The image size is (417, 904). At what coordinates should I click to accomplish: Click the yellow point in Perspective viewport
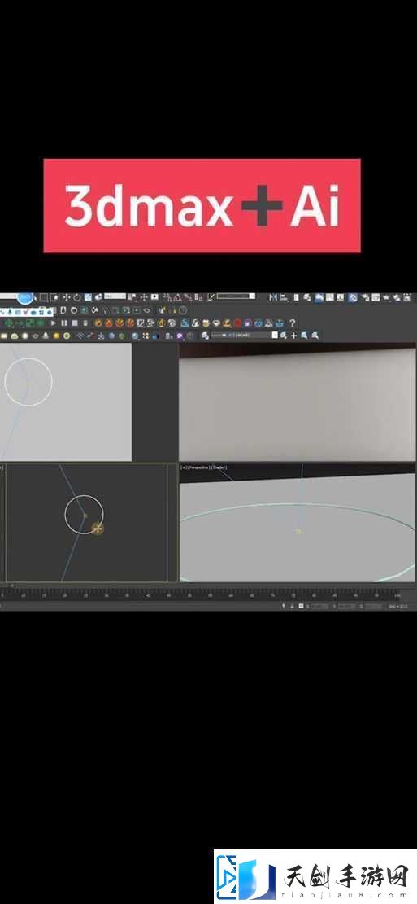[298, 531]
